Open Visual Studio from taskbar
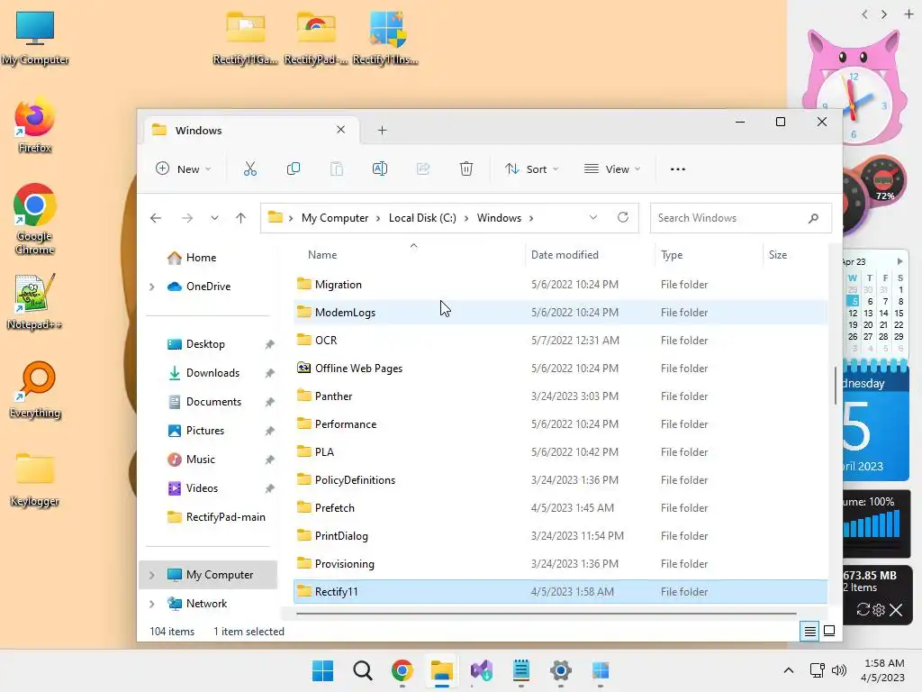 [x=482, y=670]
